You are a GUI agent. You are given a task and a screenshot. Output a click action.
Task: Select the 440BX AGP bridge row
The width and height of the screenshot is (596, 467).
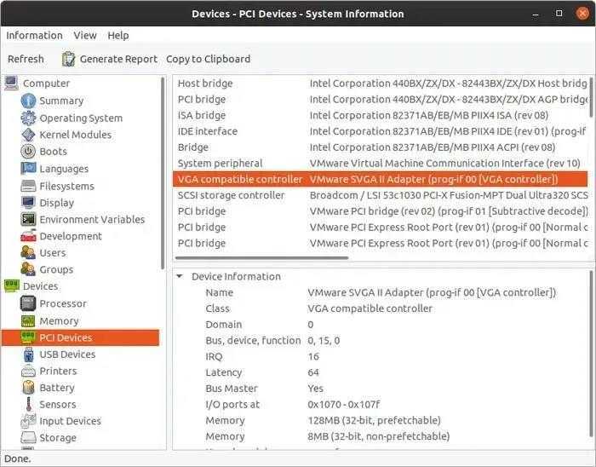[381, 99]
